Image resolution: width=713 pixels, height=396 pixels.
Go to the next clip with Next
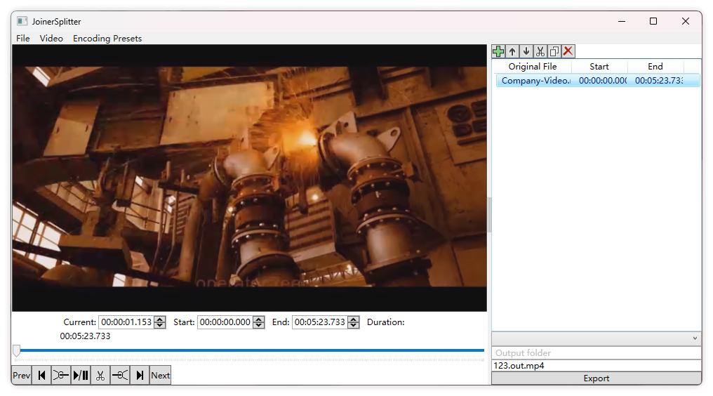161,376
